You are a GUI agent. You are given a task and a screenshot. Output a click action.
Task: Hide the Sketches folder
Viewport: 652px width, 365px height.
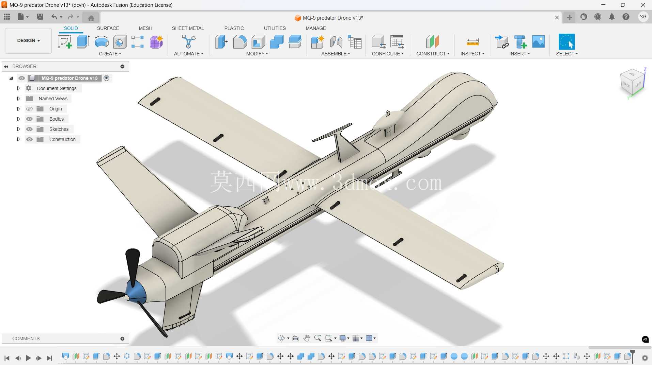(x=30, y=129)
